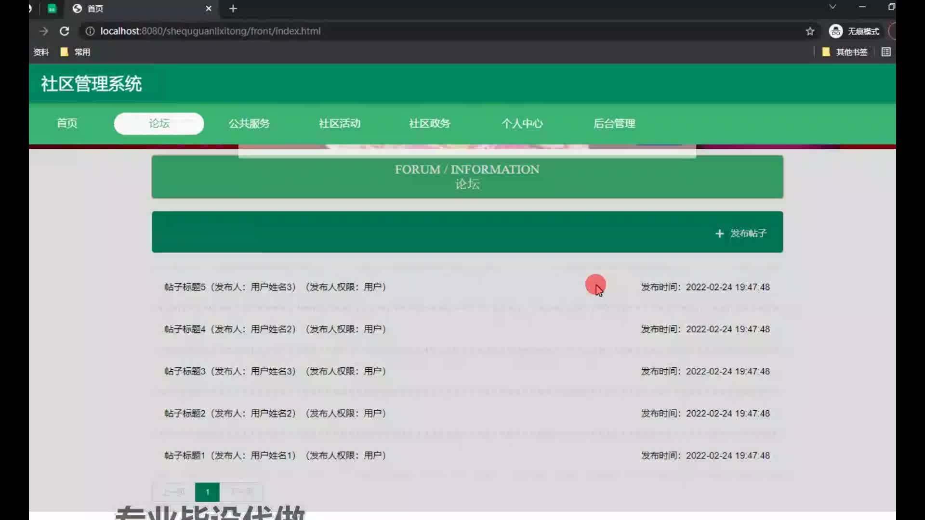Go to 首页 navigation tab

pyautogui.click(x=67, y=123)
